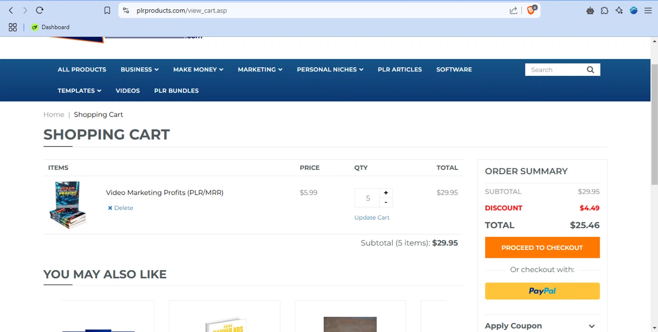Click the page vertical scrollbar

(654, 125)
